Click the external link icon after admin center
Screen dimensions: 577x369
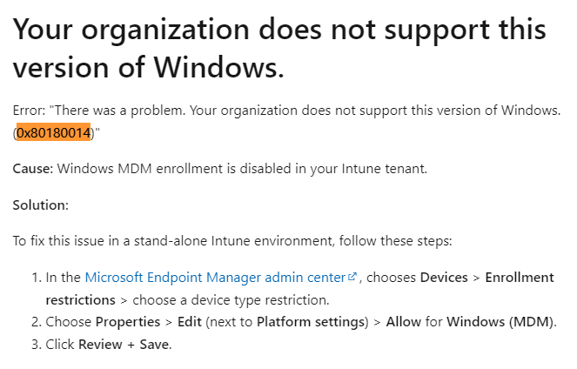pos(352,276)
